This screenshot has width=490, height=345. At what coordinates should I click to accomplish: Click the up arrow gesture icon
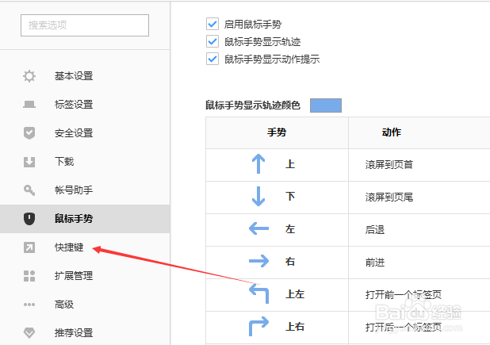(x=258, y=163)
